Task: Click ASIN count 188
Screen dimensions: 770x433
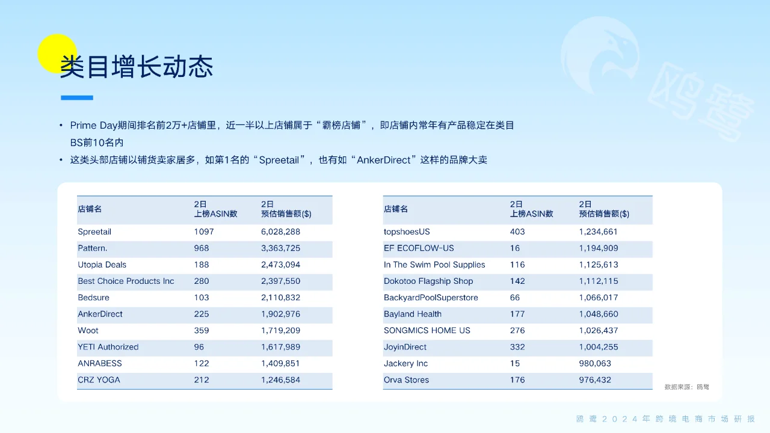Action: click(x=202, y=265)
